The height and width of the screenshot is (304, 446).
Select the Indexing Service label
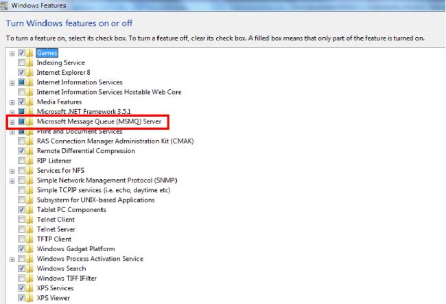pyautogui.click(x=61, y=62)
